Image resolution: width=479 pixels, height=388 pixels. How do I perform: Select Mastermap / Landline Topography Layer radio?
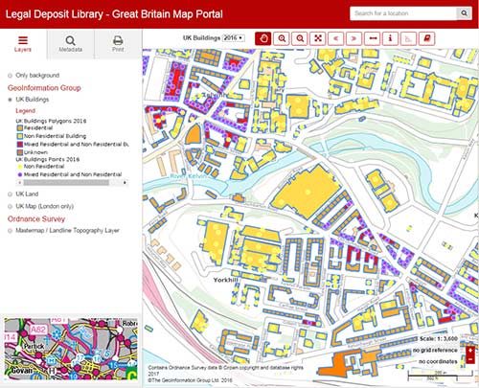10,231
